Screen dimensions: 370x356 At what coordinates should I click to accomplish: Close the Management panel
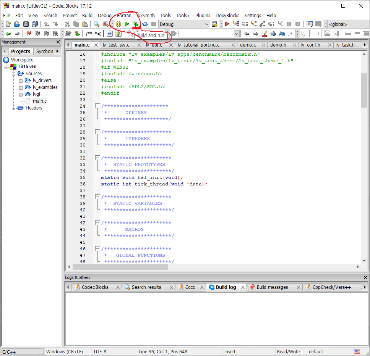click(58, 42)
